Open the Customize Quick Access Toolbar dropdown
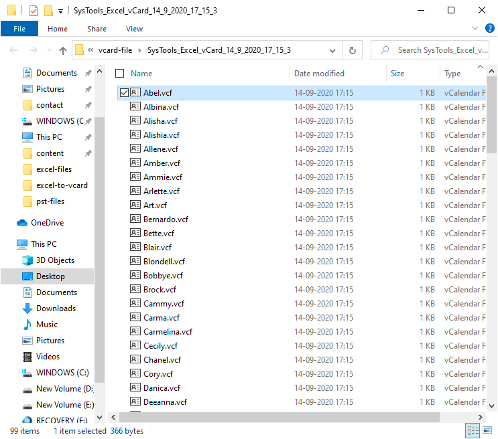 60,11
